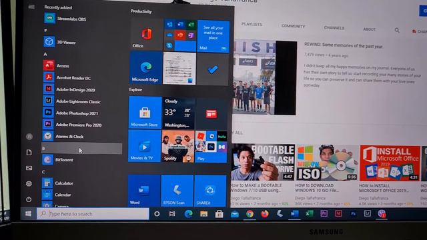Viewport: 427px width, 240px height.
Task: Launch Microsoft Edge tile
Action: [145, 68]
